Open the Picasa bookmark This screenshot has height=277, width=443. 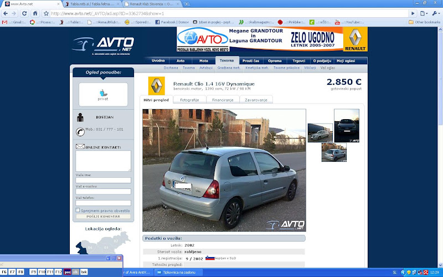pos(43,22)
